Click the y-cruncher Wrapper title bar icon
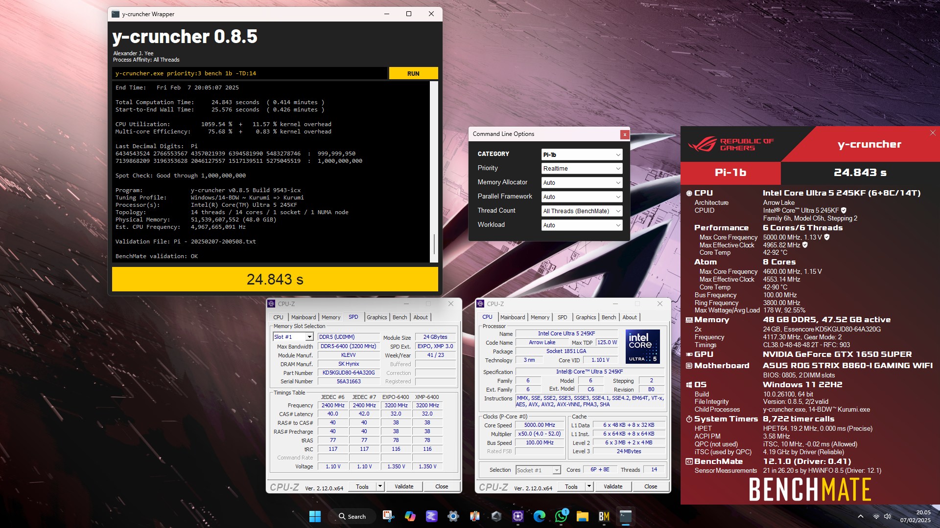The width and height of the screenshot is (940, 528). point(116,14)
